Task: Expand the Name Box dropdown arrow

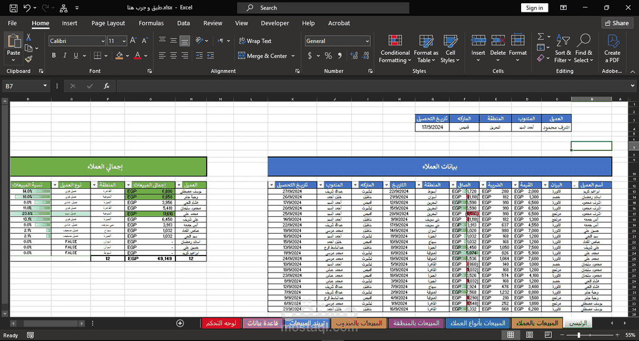Action: (45, 86)
